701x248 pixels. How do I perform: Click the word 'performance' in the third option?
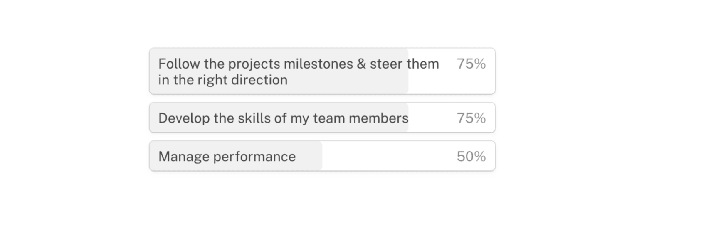(254, 157)
